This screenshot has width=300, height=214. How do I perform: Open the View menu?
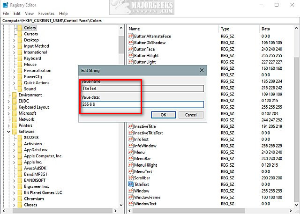coord(29,14)
